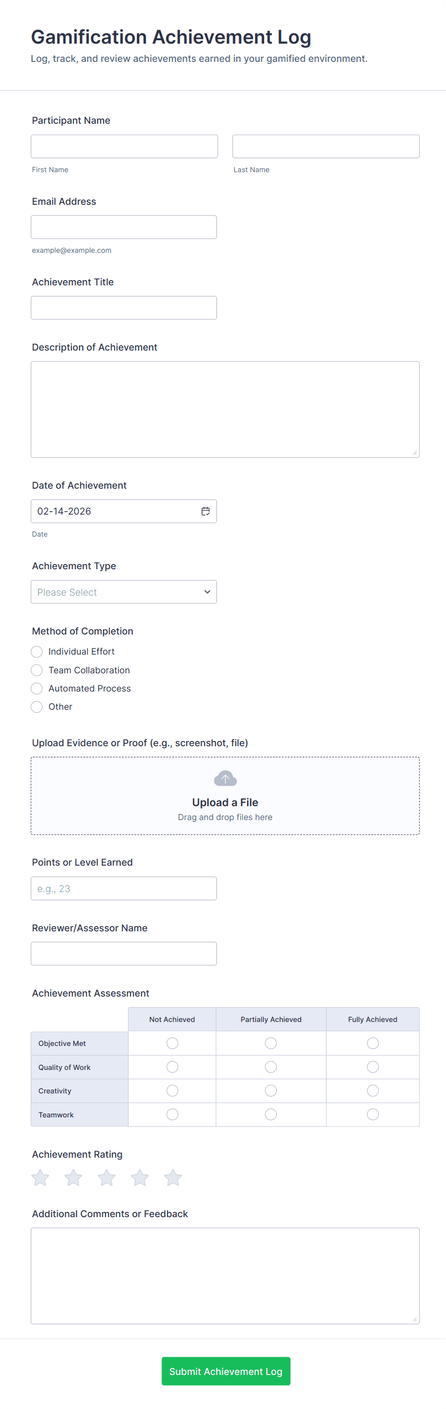Viewport: 446px width, 1409px height.
Task: Mark Teamwork as Not Achieved
Action: [172, 1114]
